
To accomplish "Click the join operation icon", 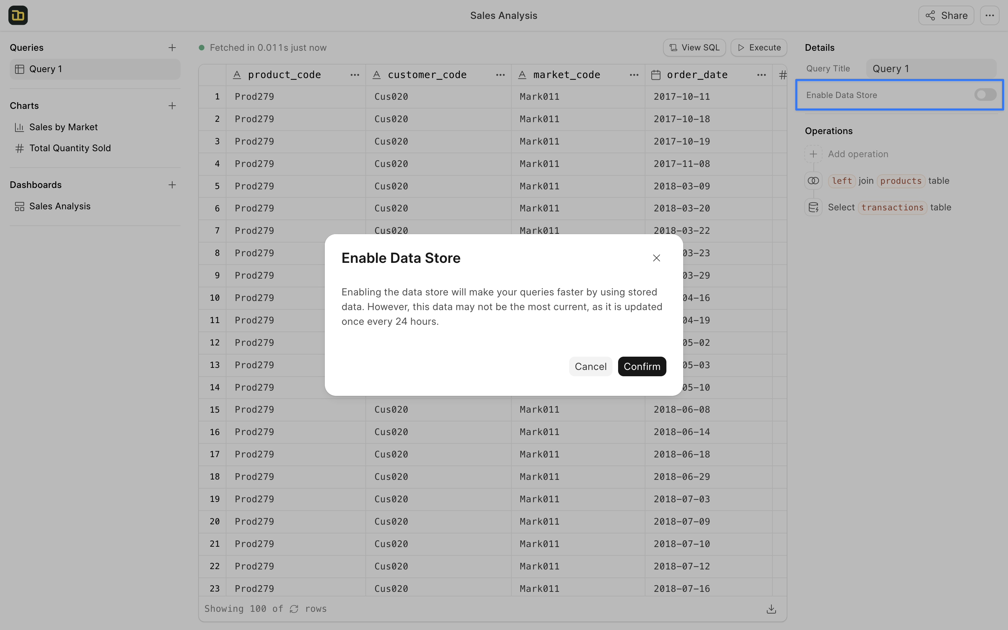I will coord(813,181).
